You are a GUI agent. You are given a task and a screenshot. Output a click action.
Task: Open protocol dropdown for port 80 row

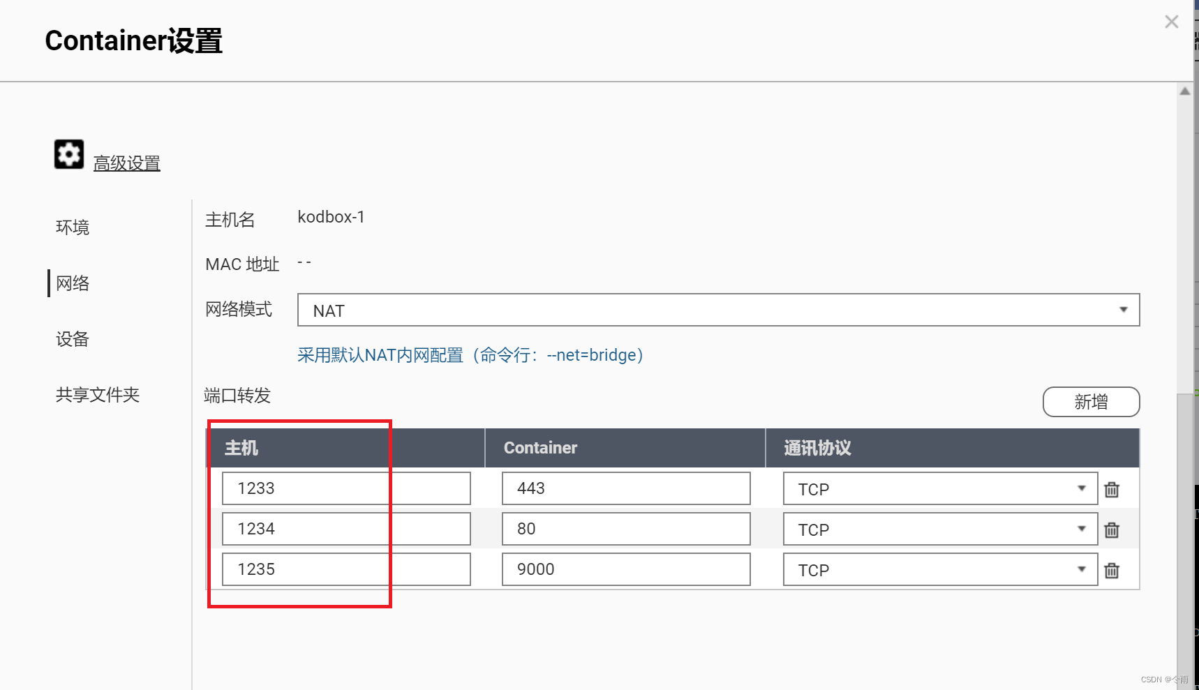[x=940, y=529]
